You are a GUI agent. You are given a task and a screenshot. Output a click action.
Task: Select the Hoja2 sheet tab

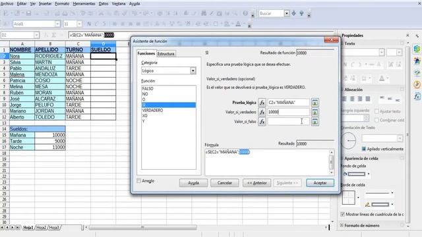41,228
